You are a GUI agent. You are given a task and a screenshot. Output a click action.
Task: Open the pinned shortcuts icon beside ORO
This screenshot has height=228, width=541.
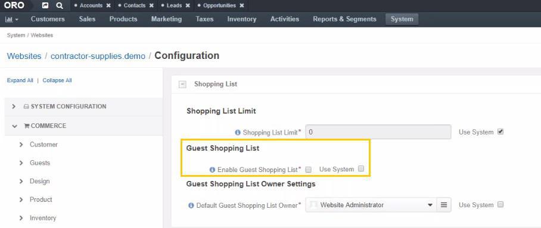45,5
